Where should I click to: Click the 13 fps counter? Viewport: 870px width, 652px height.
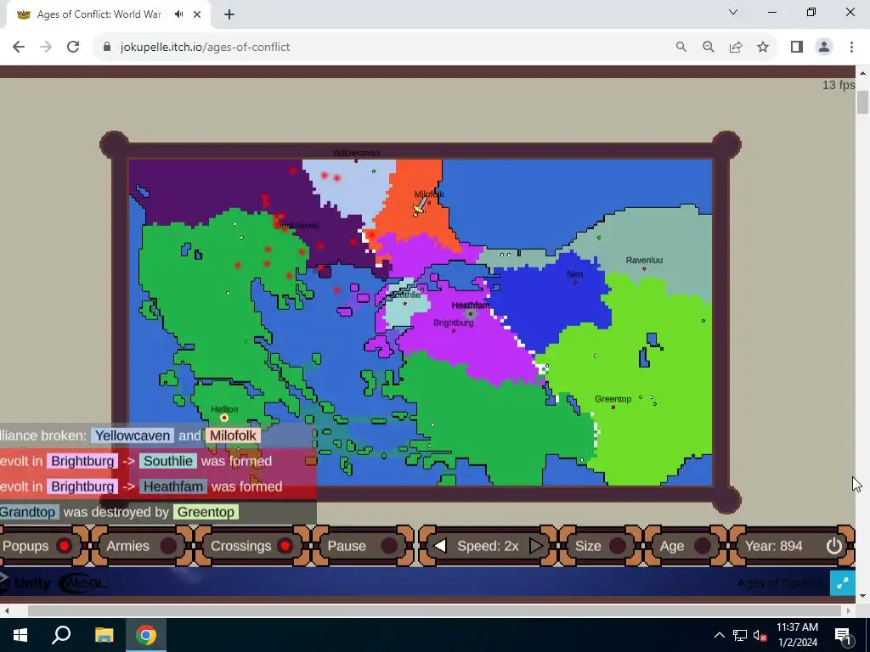(x=839, y=86)
